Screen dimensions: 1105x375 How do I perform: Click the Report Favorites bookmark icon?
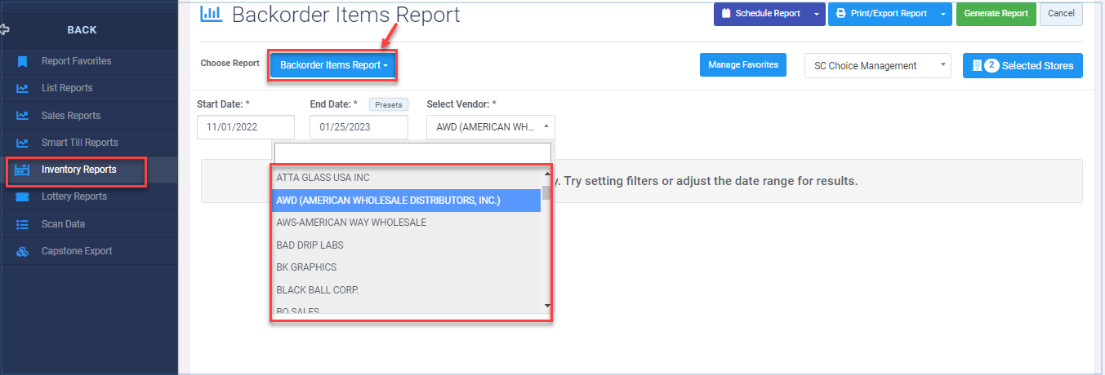[x=23, y=61]
